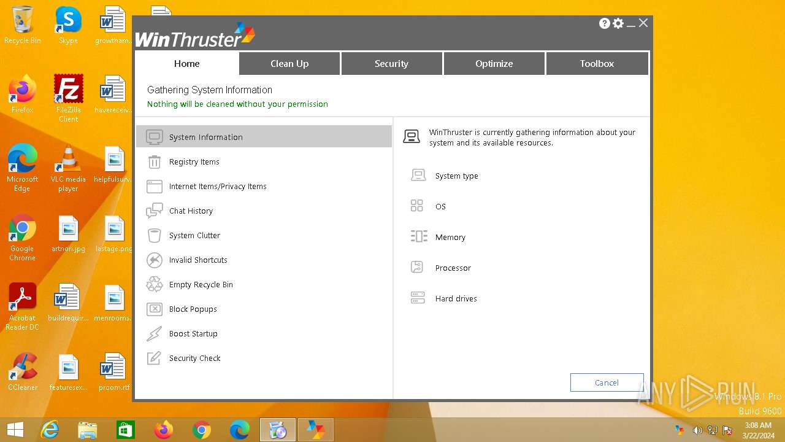Open WinThruster help question mark icon

605,23
